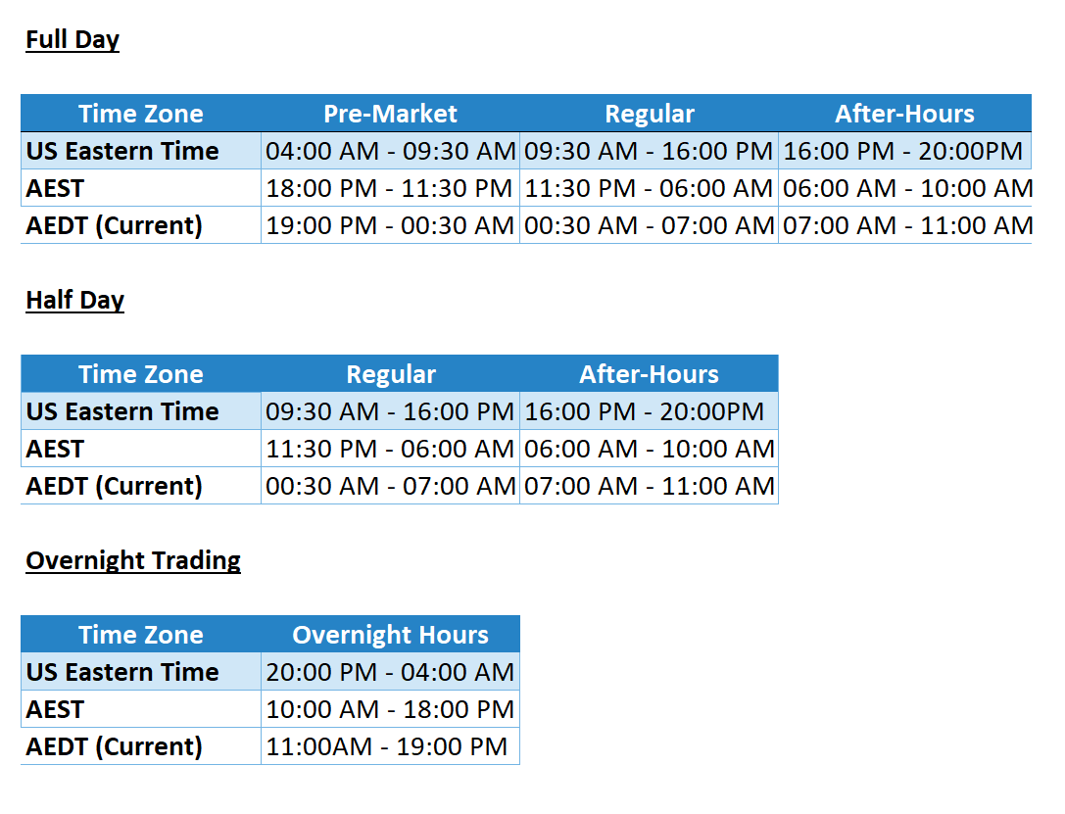
Task: Click the Regular header in Full Day table
Action: pos(649,114)
